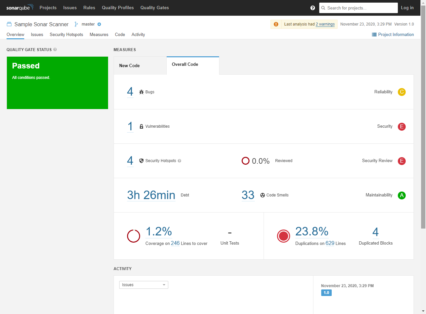Open Quality Profiles in top menu
This screenshot has height=314, width=426.
[118, 8]
